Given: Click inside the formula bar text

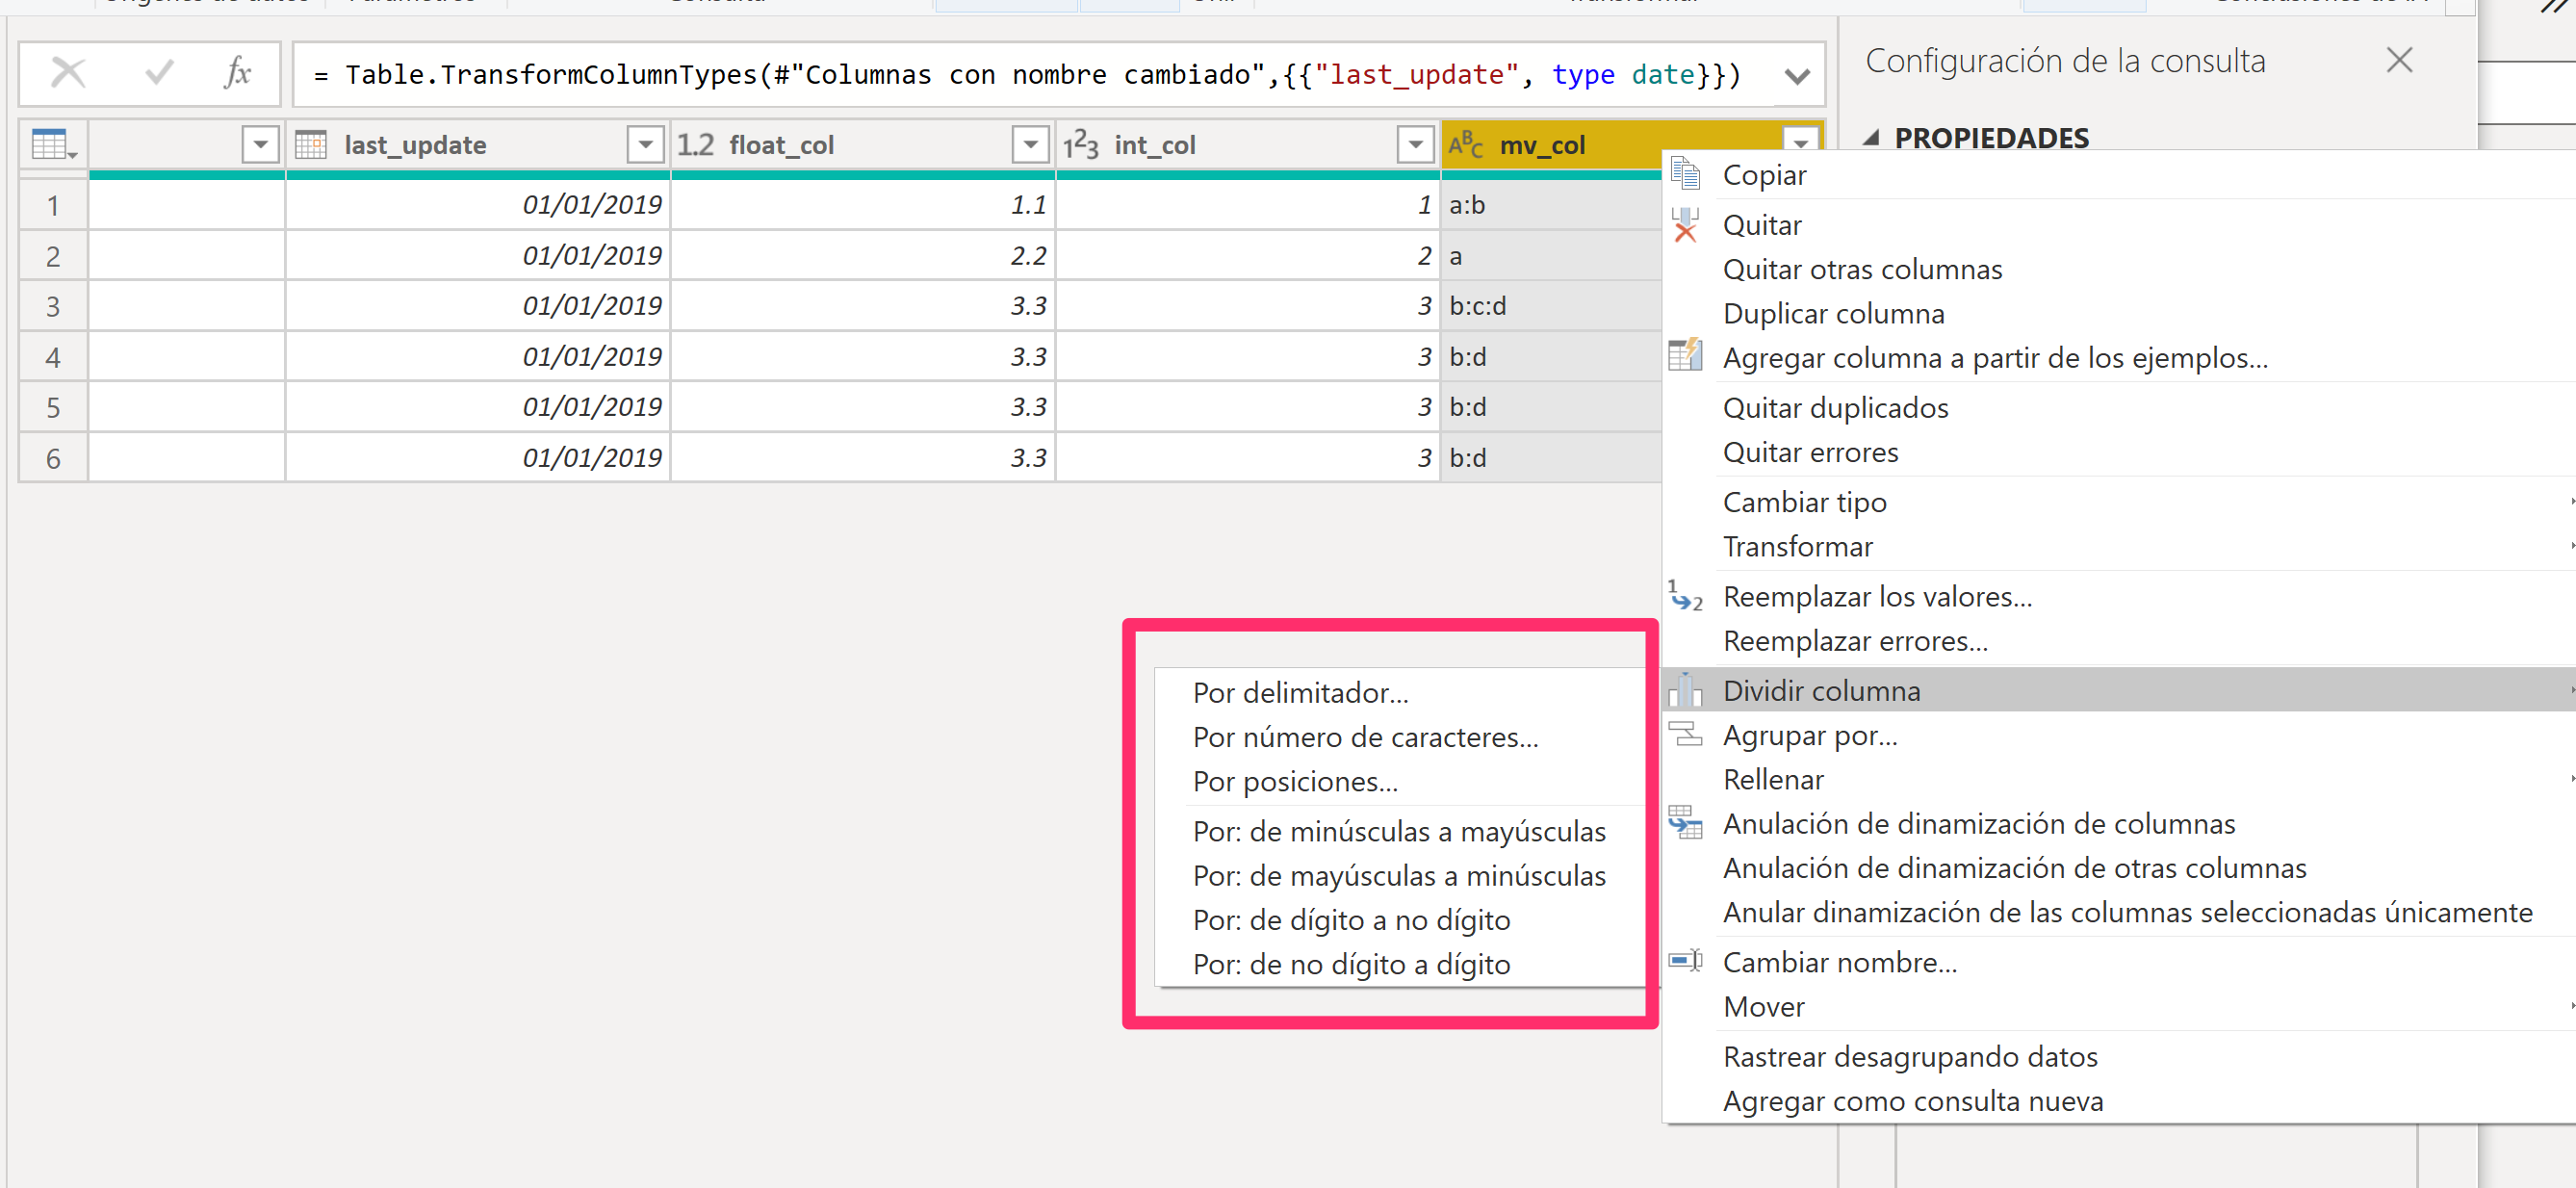Looking at the screenshot, I should pyautogui.click(x=1030, y=75).
